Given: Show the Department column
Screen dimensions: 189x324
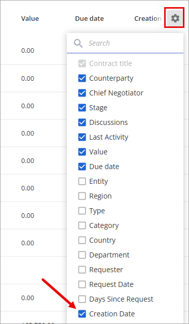Looking at the screenshot, I should (x=82, y=255).
